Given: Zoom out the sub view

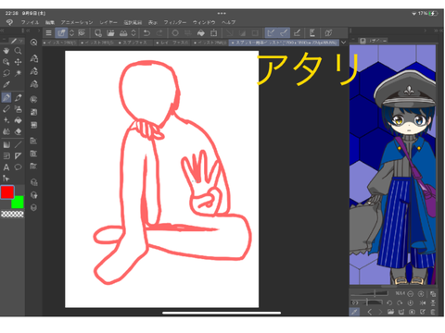Looking at the screenshot, I should 411,294.
